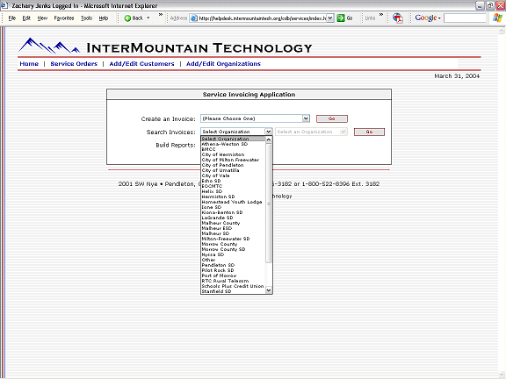Select 'Morrow County SD' option
This screenshot has height=379, width=506.
(x=233, y=249)
